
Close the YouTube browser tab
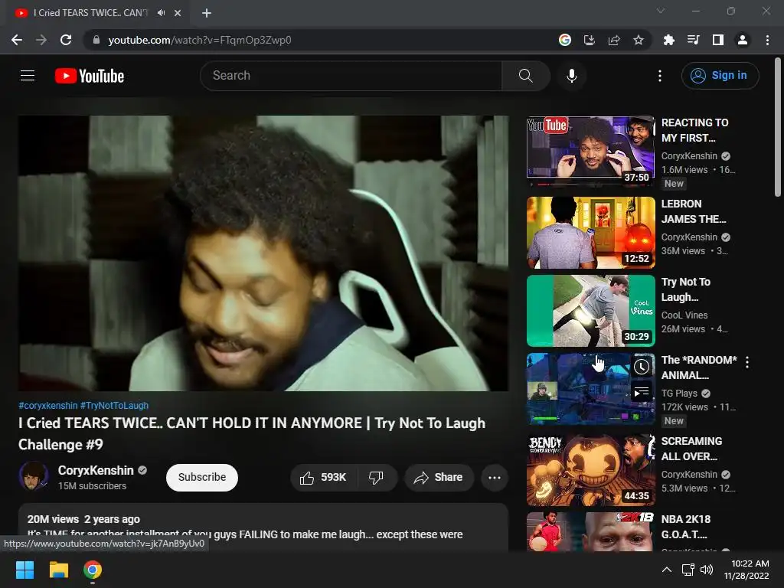[178, 13]
